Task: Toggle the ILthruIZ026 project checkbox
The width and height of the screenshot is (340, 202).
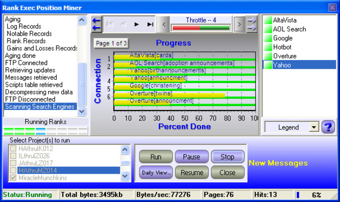Action: point(13,156)
